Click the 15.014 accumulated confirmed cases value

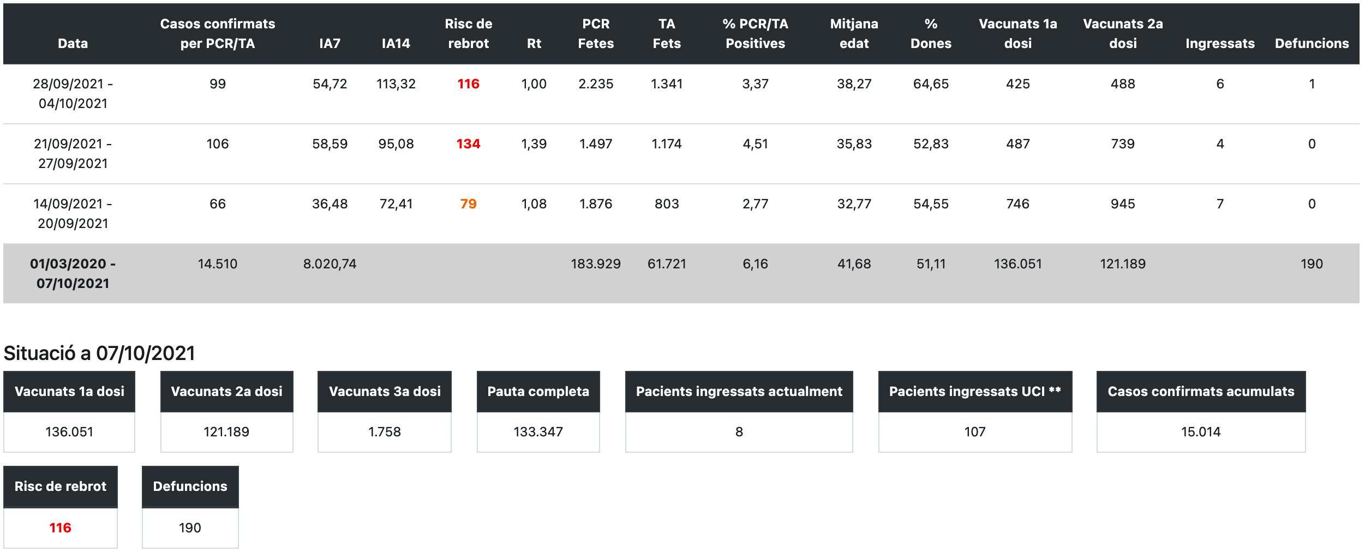[1201, 432]
